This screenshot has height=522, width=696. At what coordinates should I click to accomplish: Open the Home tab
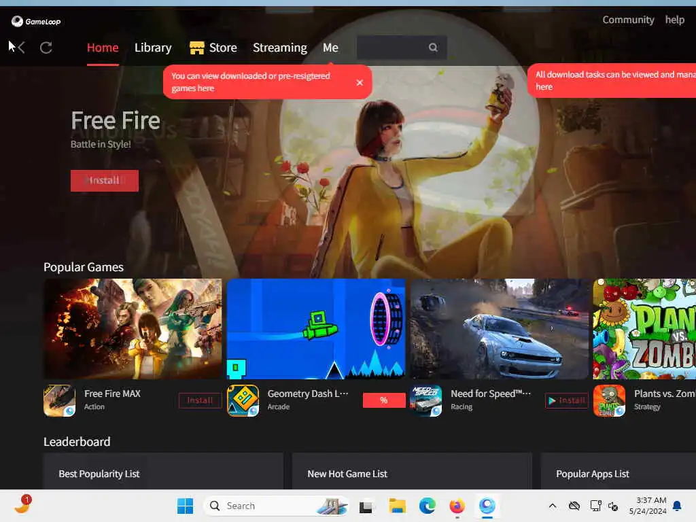pos(103,48)
